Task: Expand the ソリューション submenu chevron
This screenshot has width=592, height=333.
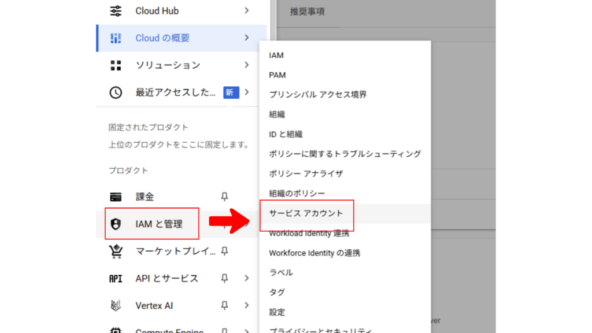Action: (246, 65)
